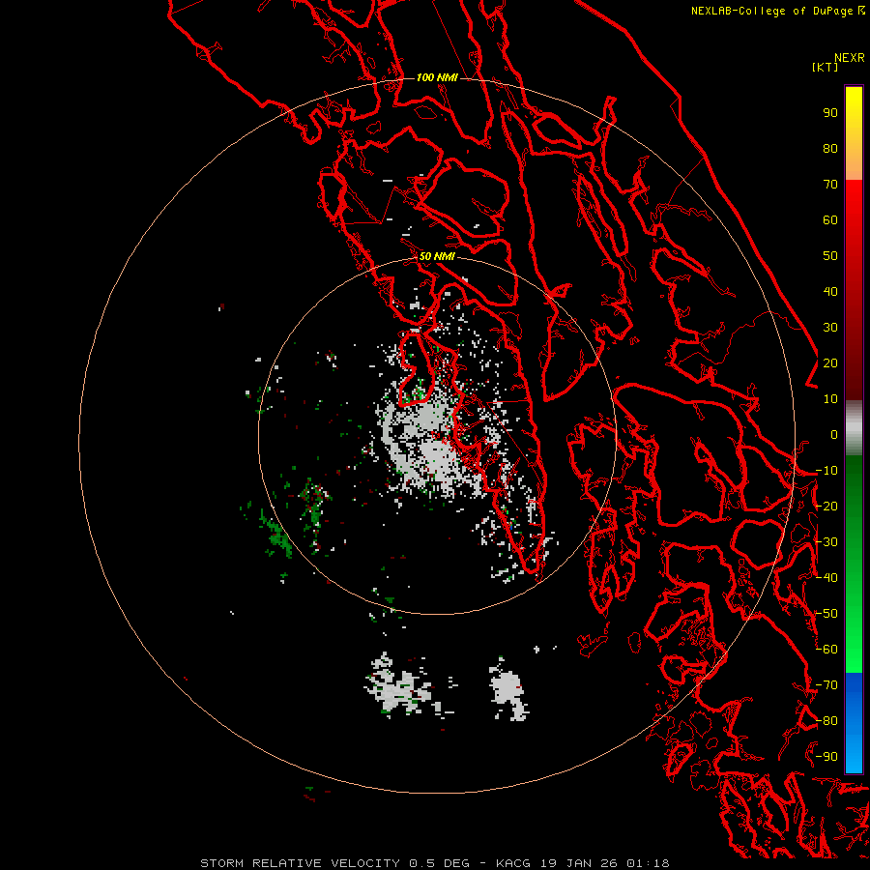The width and height of the screenshot is (870, 870).
Task: Click the positive 20 knot scale label
Action: pos(830,363)
